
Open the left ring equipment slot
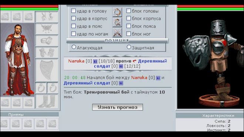point(41,88)
